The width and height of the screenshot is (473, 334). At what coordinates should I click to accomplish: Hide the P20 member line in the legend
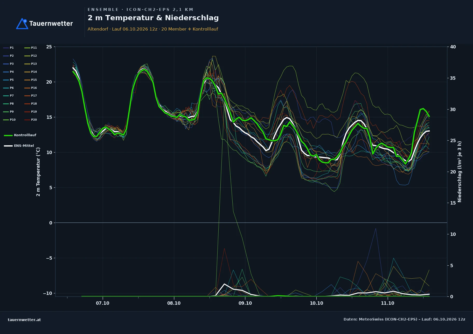[31, 120]
